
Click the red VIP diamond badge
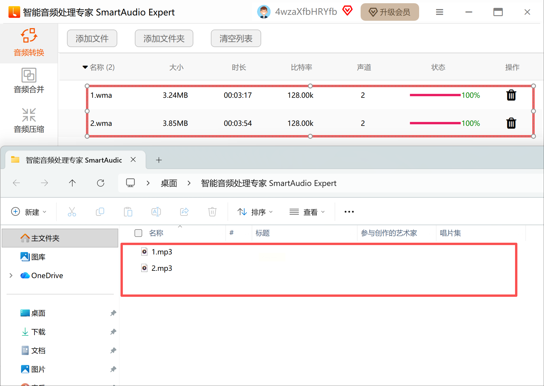click(347, 11)
